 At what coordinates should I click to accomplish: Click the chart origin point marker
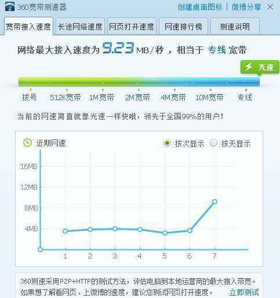(x=40, y=249)
